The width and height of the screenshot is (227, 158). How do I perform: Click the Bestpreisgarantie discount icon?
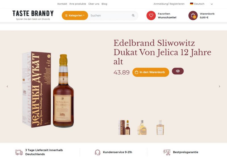coord(167,152)
